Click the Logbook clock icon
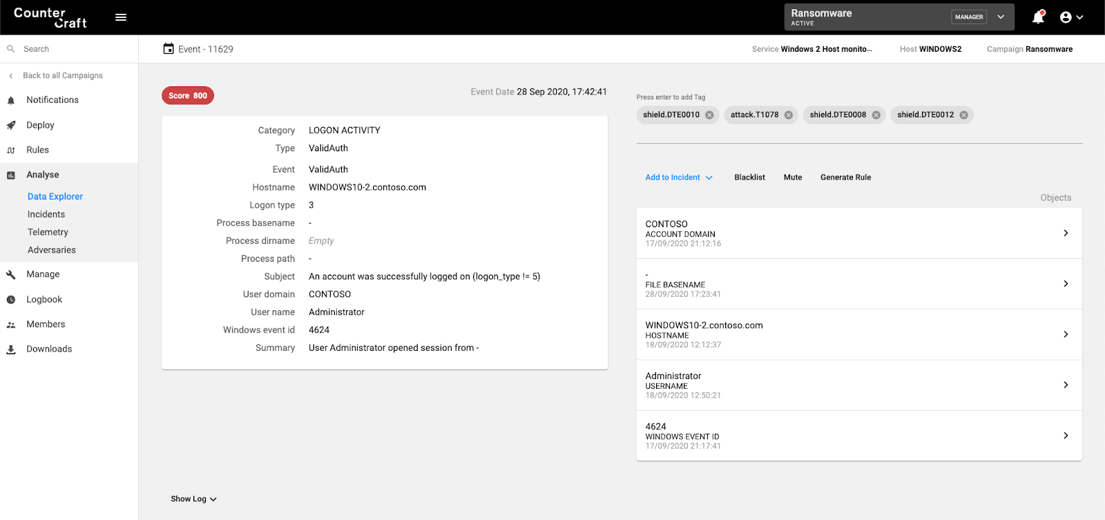This screenshot has width=1105, height=520. coord(11,300)
